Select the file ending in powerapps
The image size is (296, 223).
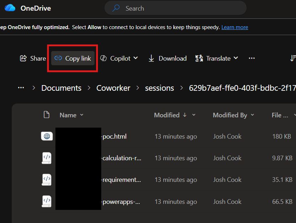tap(121, 202)
